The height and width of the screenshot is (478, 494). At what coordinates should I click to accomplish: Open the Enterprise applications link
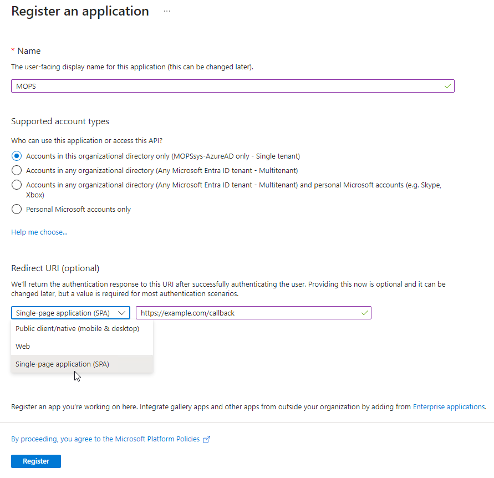coord(449,407)
